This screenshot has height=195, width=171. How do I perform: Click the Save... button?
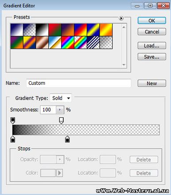tap(152, 57)
